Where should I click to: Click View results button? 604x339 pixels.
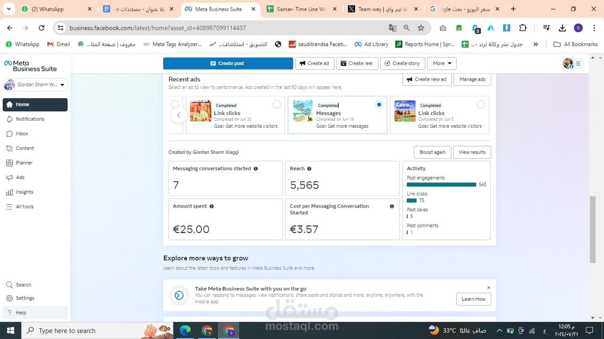472,152
